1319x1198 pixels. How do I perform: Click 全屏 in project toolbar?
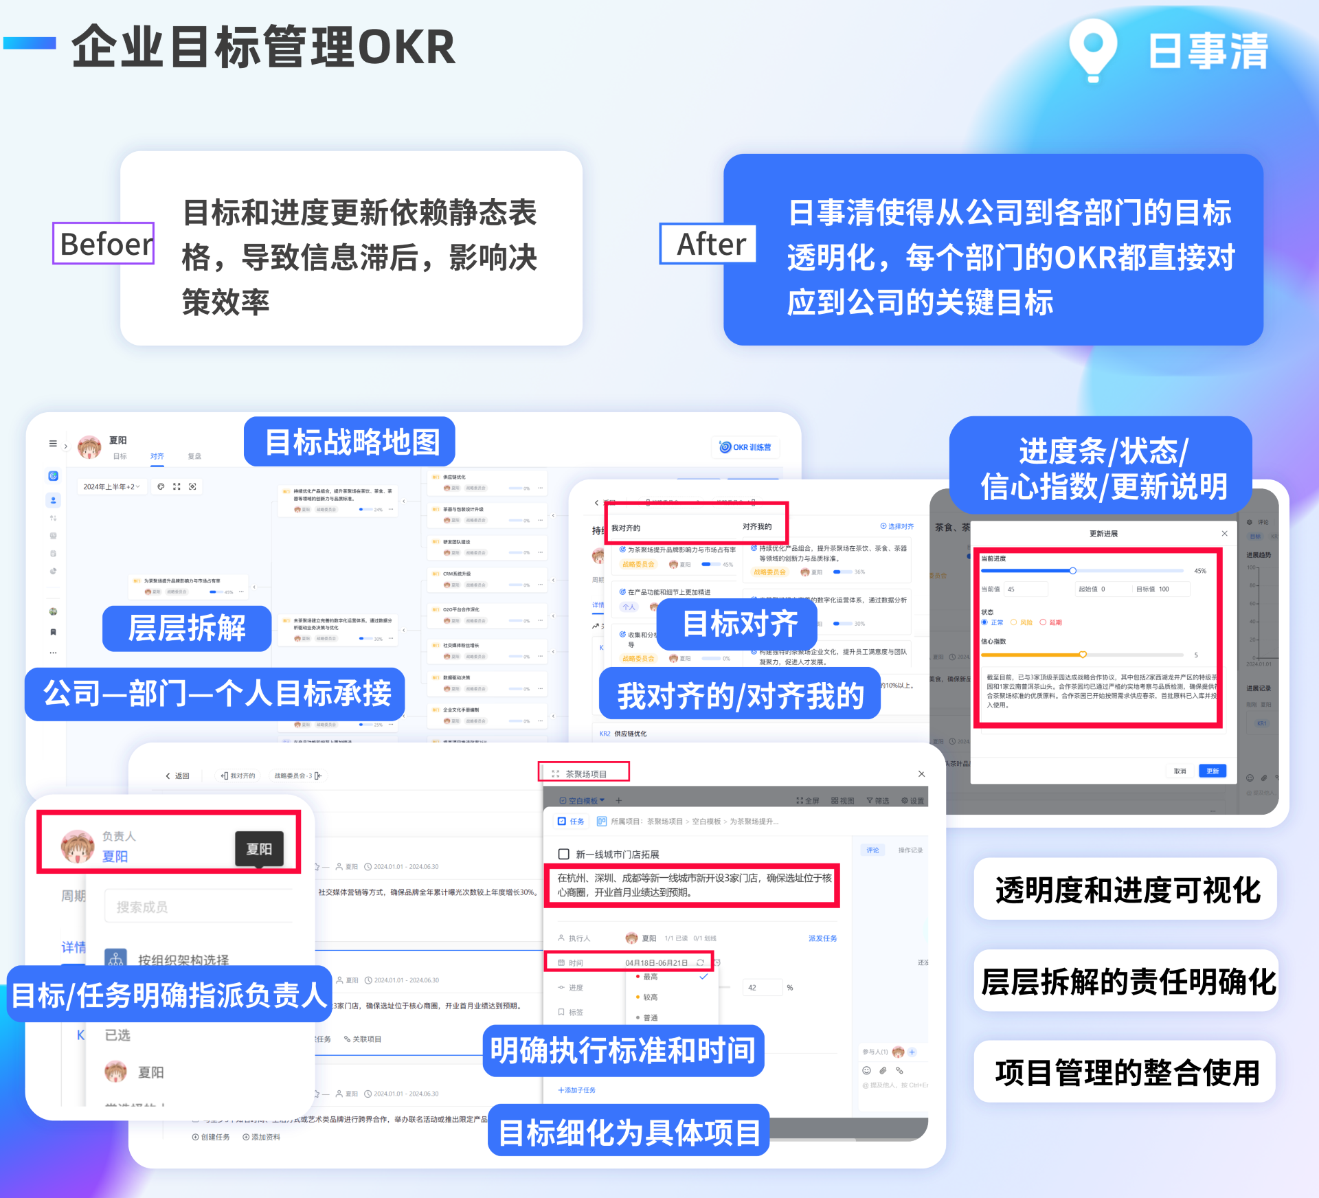click(808, 801)
